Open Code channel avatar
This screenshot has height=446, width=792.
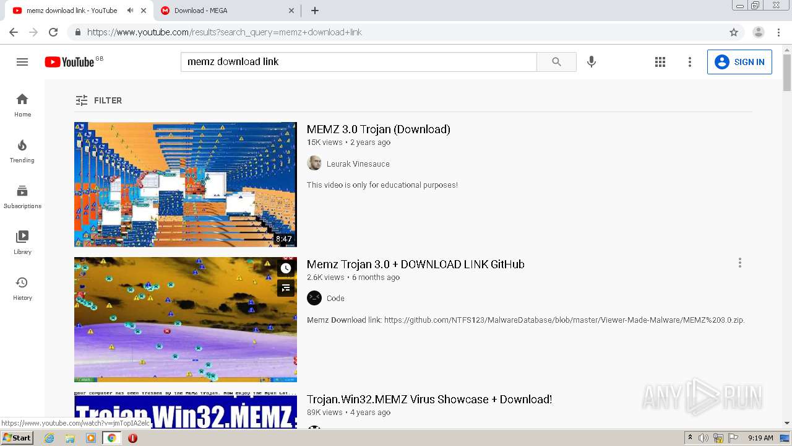click(x=314, y=298)
